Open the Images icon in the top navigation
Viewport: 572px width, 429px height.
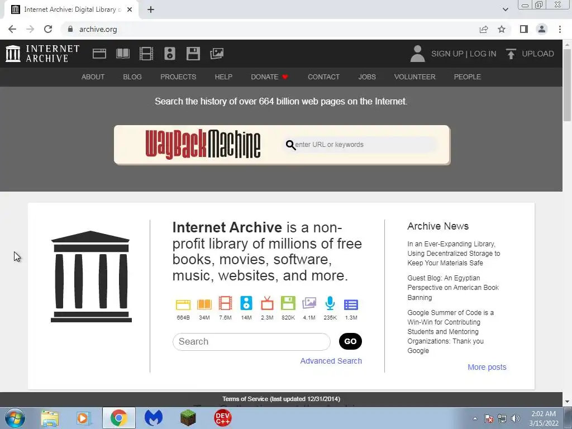(217, 54)
